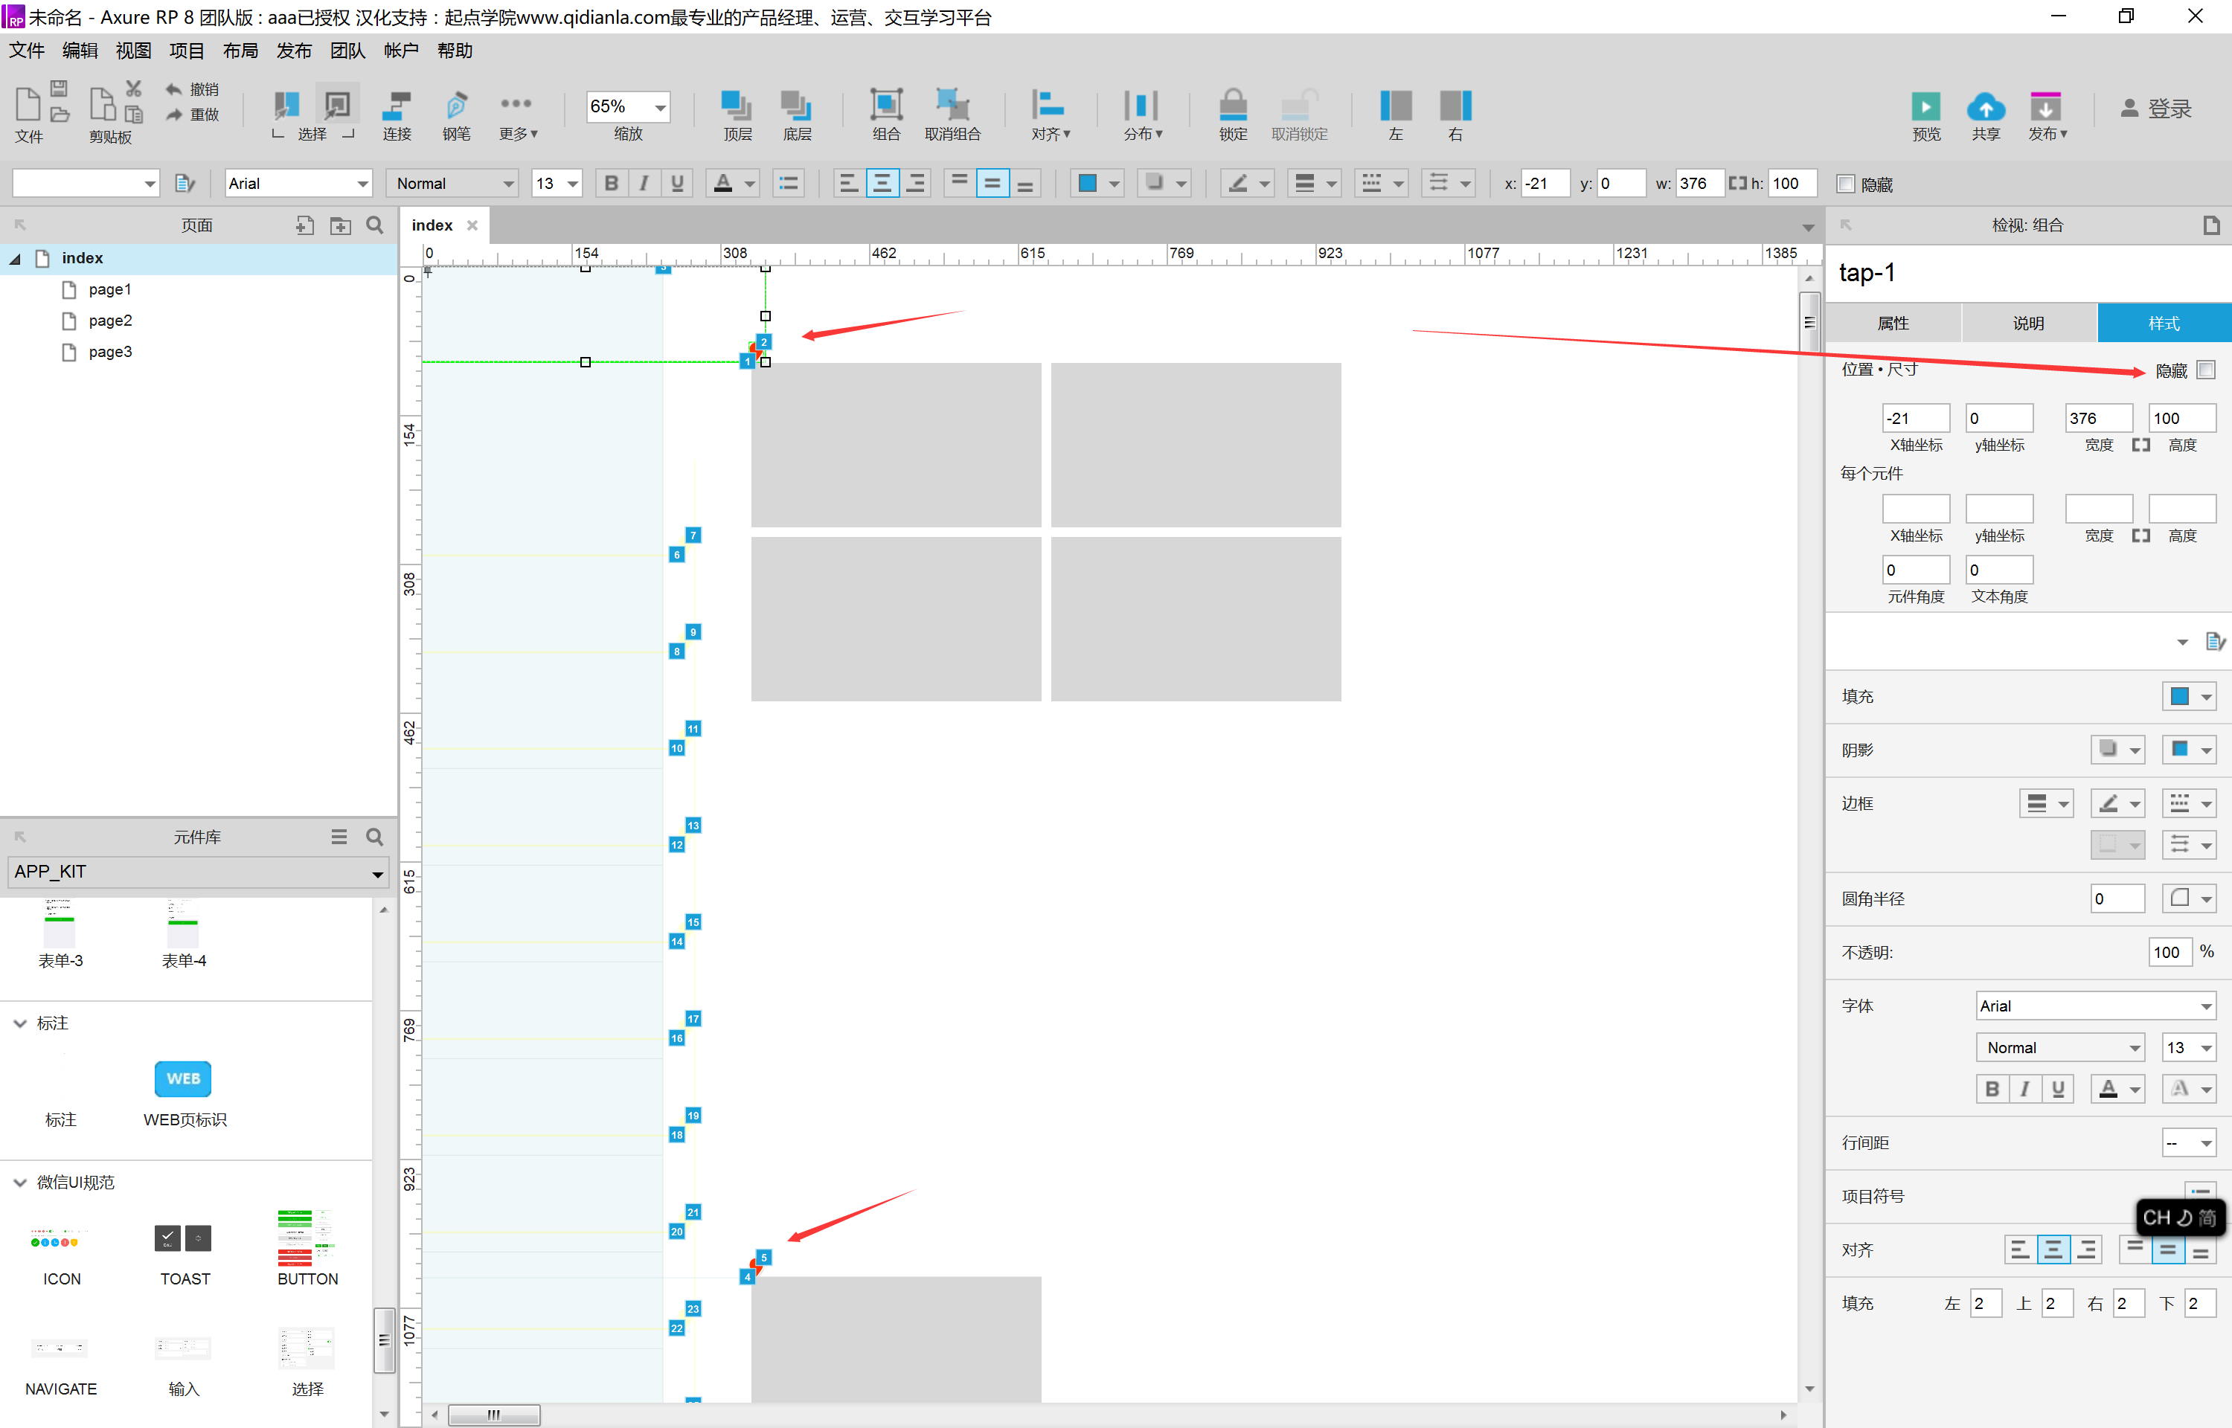The width and height of the screenshot is (2232, 1428).
Task: Click page2 in the pages panel
Action: 109,321
